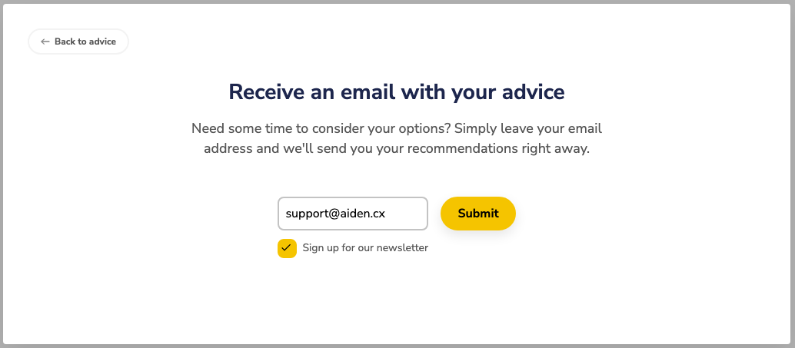
Task: Click the "Receive an email with your advice" heading
Action: click(397, 92)
